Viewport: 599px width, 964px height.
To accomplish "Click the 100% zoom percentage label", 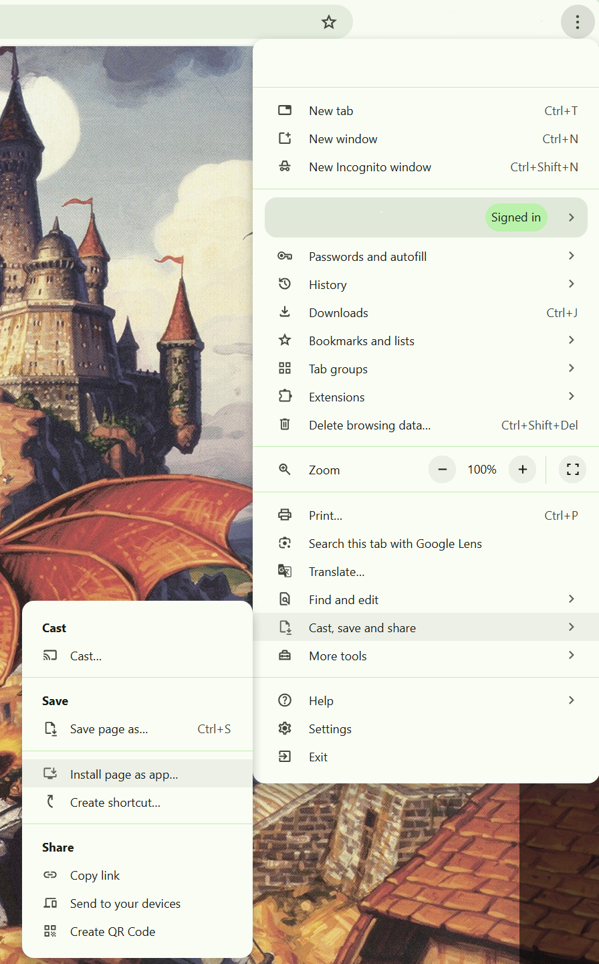I will pyautogui.click(x=481, y=469).
